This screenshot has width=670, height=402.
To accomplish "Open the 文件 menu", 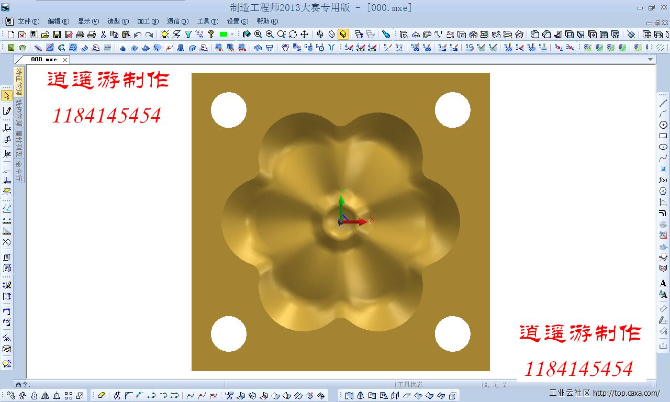I will point(28,21).
